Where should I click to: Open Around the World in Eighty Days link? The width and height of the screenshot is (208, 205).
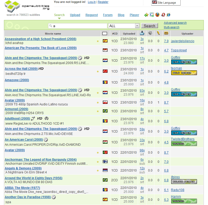pyautogui.click(x=34, y=178)
